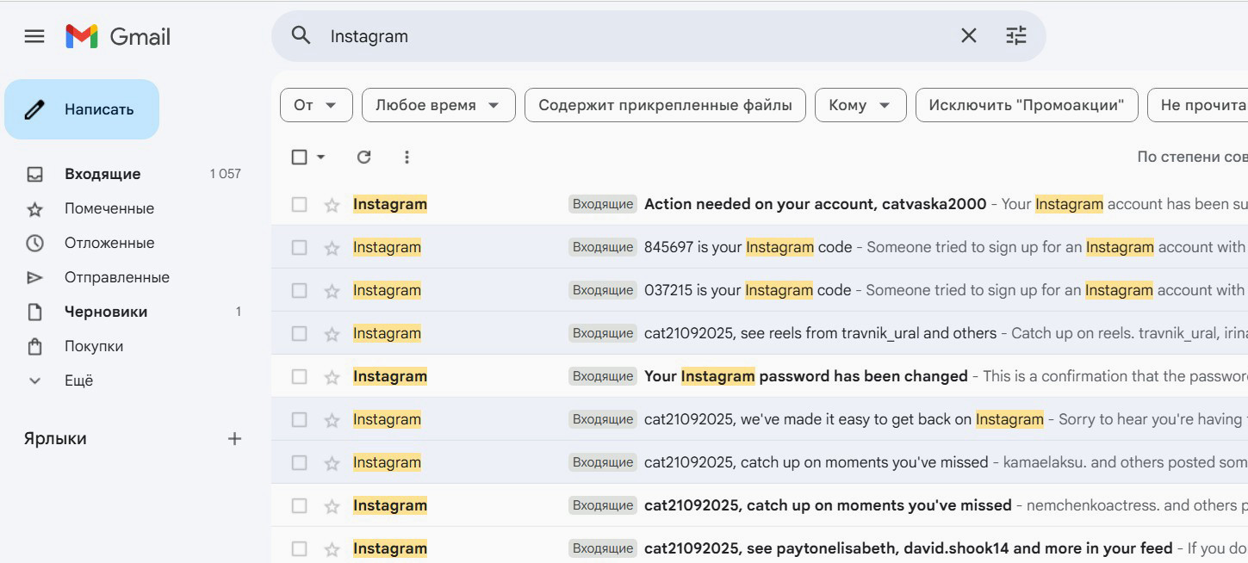Click the Написать compose button
The height and width of the screenshot is (563, 1248).
(81, 108)
